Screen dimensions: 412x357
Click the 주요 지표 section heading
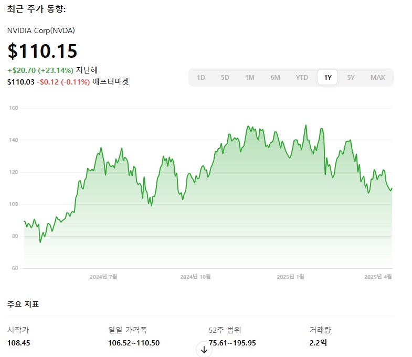click(23, 304)
